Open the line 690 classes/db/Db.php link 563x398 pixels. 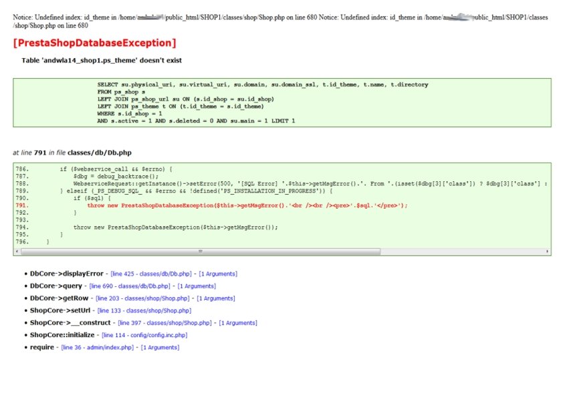pyautogui.click(x=130, y=286)
